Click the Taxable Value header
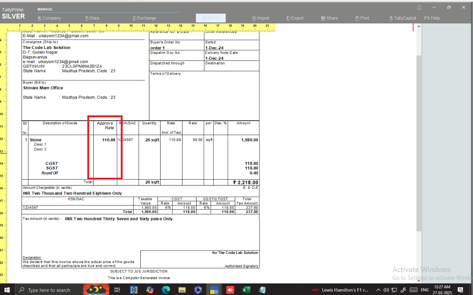The height and width of the screenshot is (295, 473). point(145,201)
